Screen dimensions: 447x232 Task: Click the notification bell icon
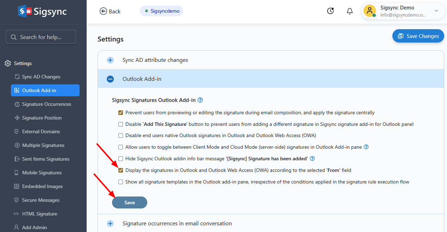(x=349, y=11)
